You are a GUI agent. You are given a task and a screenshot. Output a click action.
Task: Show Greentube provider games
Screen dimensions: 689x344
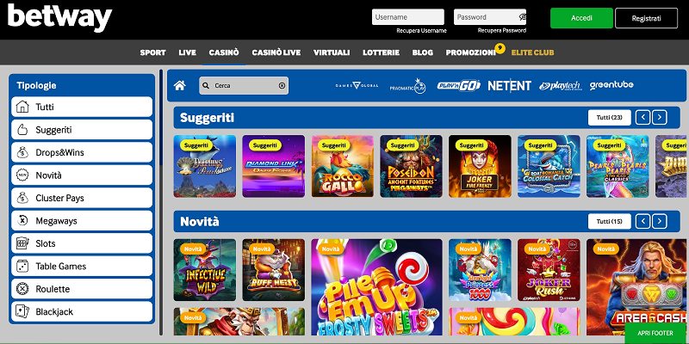pos(611,85)
